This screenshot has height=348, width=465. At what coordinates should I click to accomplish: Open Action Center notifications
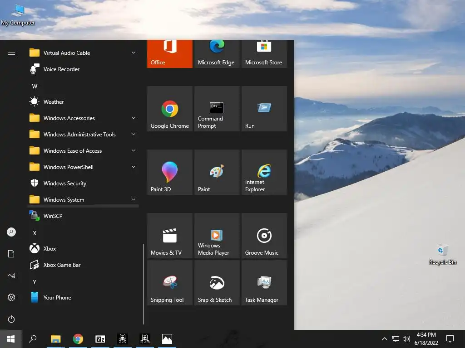450,339
